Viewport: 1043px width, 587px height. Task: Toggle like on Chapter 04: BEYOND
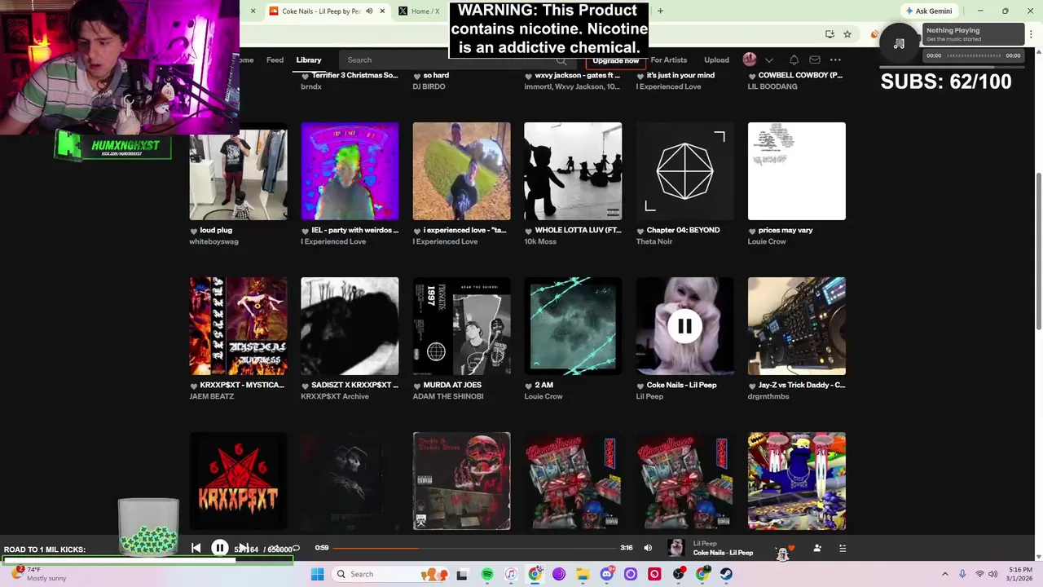point(640,231)
